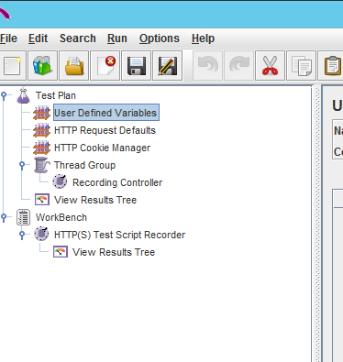Screen dimensions: 343x362
Task: Collapse the Test Plan tree node
Action: point(4,96)
